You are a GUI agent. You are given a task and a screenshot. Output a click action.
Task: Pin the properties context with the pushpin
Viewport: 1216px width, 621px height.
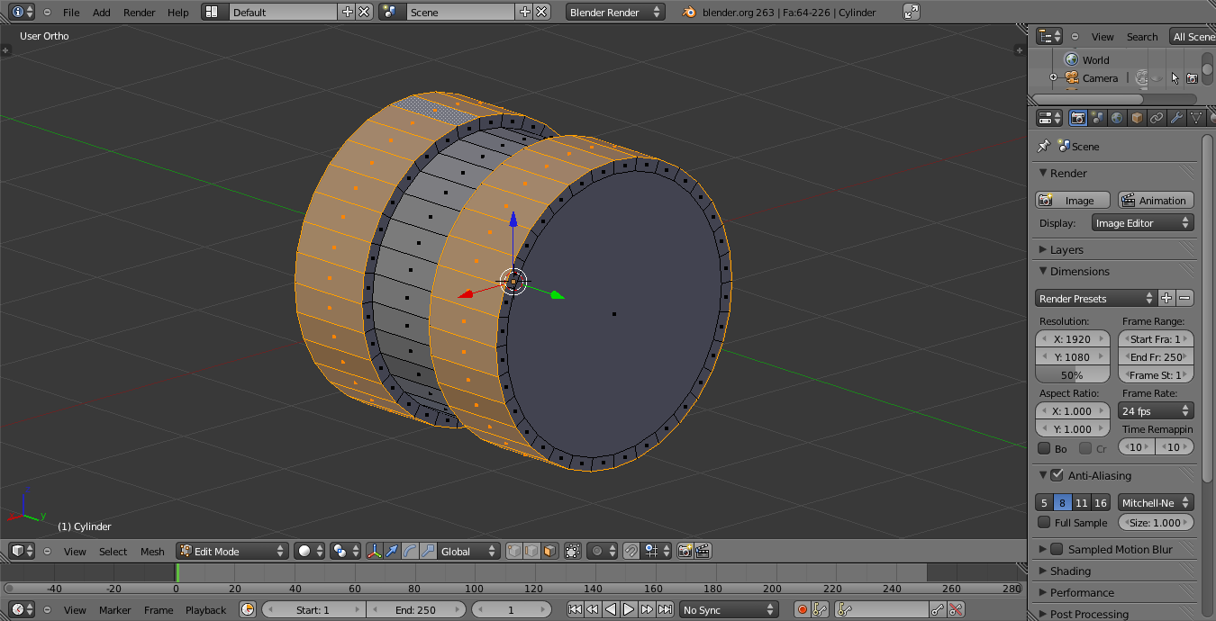point(1044,146)
